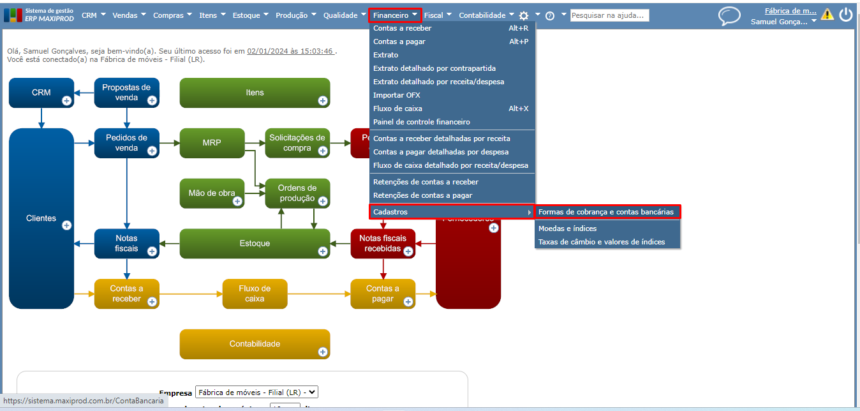Click the help search input field
The width and height of the screenshot is (860, 411).
point(609,15)
